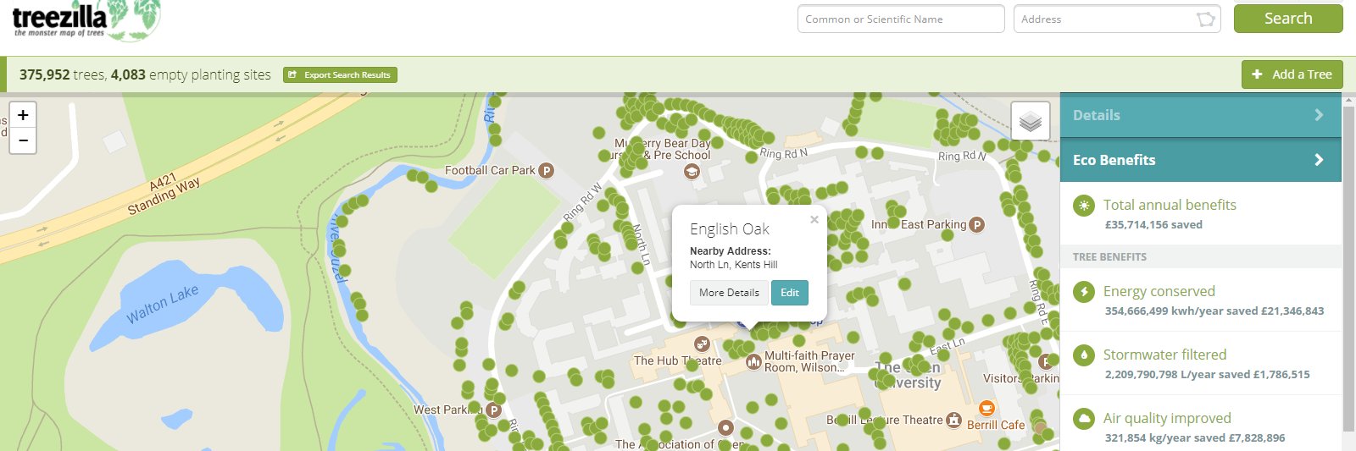Click the Common or Scientific Name field

[901, 19]
